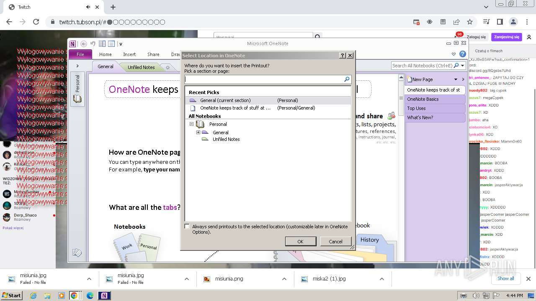Open the Share ribbon tab
The image size is (536, 301).
(x=153, y=54)
